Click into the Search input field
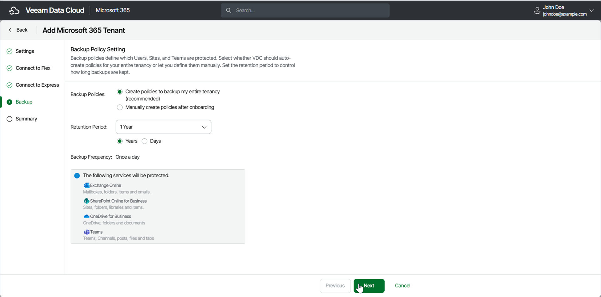601x297 pixels. coord(305,10)
